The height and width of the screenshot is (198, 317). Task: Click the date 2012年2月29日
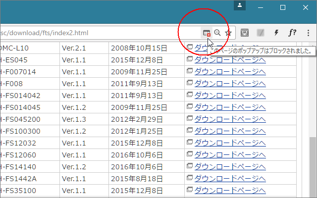137,119
